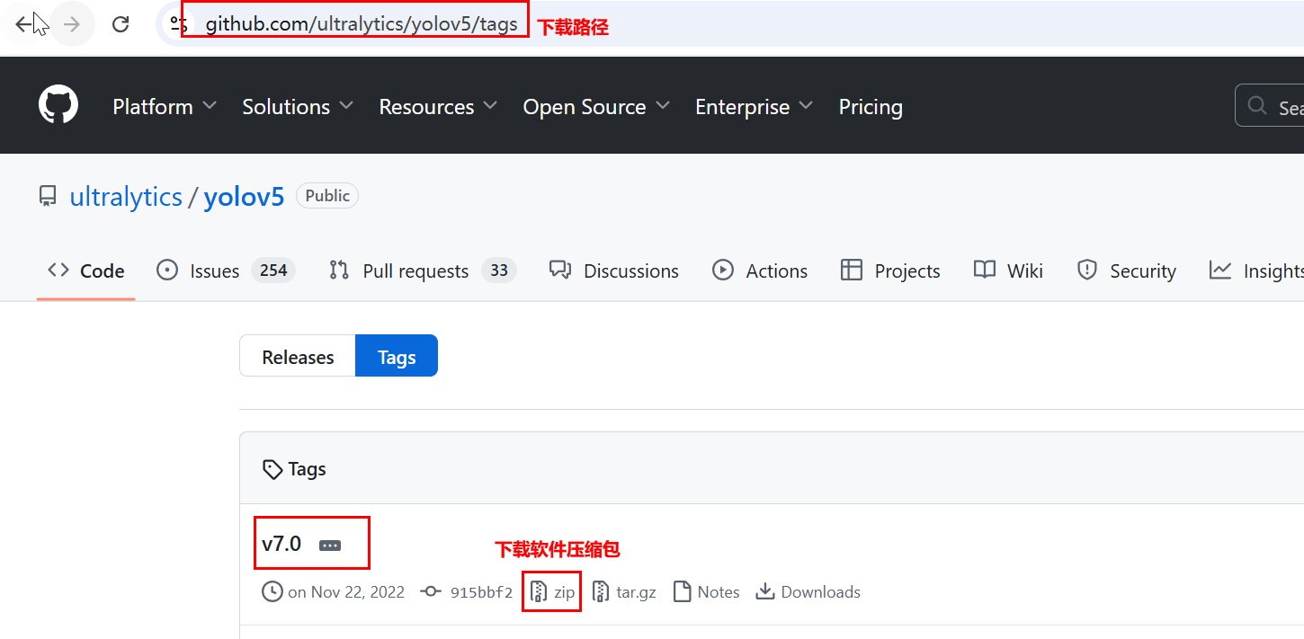
Task: Click the tag icon beside Tags heading
Action: [272, 469]
